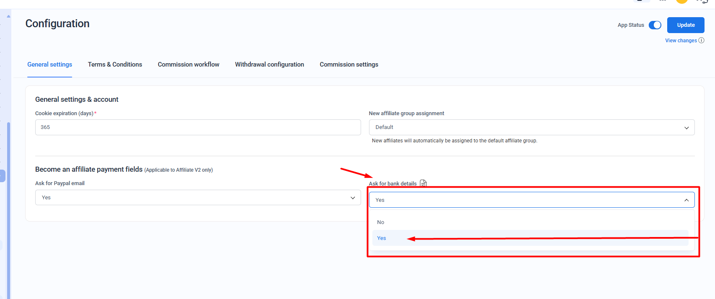Click the sidebar scroll-up arrow
Image resolution: width=715 pixels, height=299 pixels.
point(8,16)
